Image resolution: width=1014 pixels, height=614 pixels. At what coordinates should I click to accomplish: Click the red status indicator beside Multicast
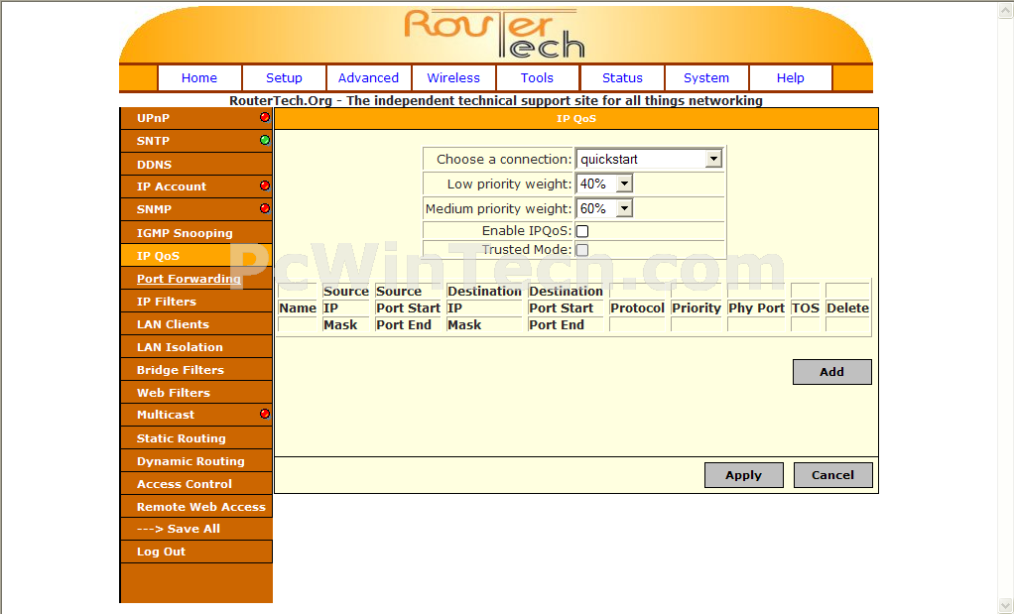click(265, 414)
